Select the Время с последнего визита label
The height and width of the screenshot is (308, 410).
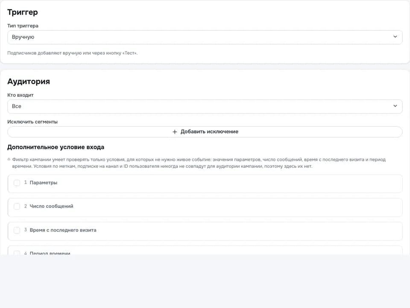coord(63,230)
